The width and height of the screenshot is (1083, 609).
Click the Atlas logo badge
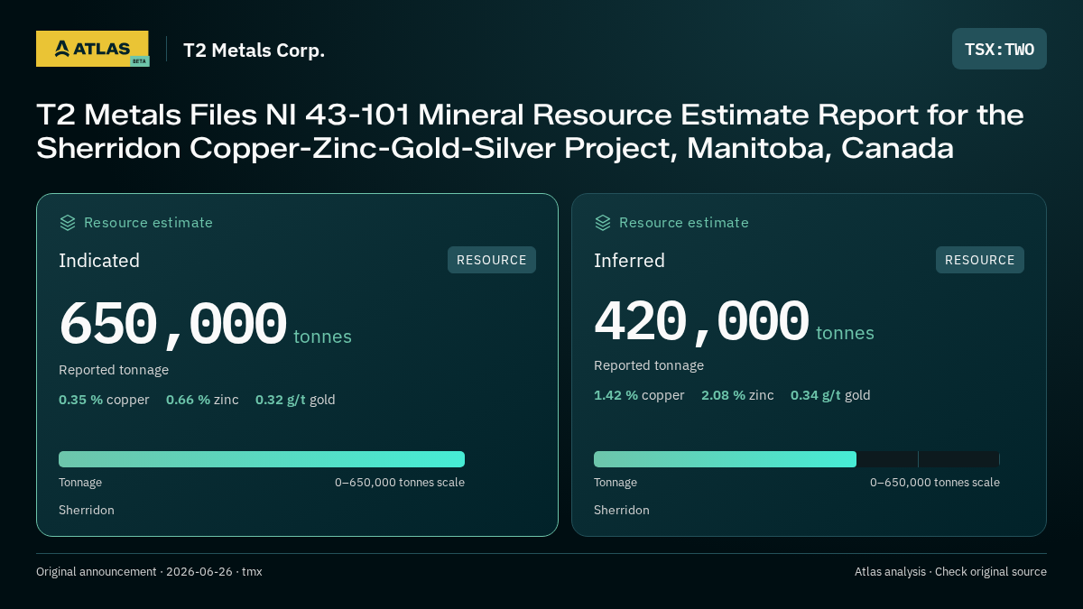(92, 49)
